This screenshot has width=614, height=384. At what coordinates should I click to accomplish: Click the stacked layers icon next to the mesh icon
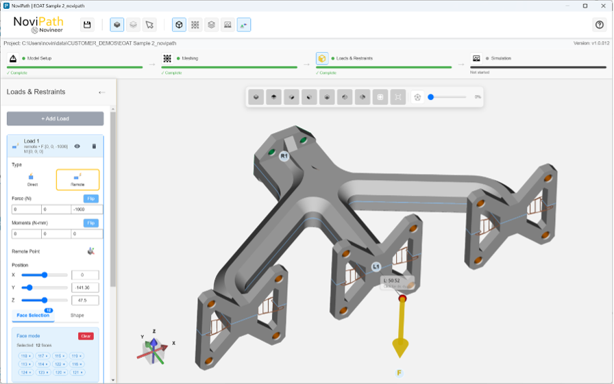coord(212,25)
